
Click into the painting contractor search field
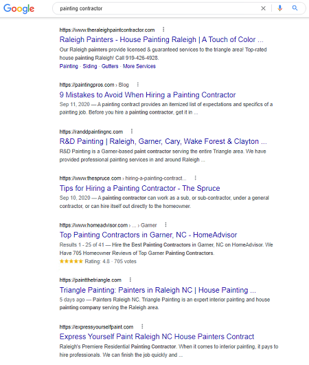[158, 9]
